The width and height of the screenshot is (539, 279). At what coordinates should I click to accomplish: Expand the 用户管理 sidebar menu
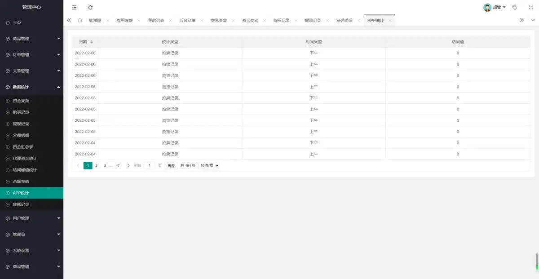(31, 218)
